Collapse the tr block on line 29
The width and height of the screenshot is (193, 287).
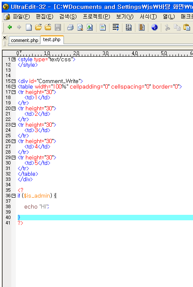coord(13,157)
